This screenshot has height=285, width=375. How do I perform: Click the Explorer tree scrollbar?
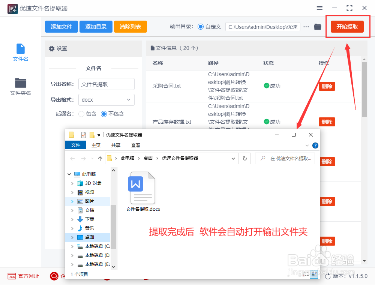click(x=113, y=227)
